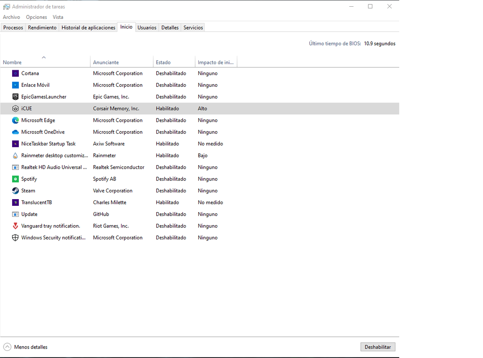The width and height of the screenshot is (483, 358).
Task: Click Charles Milette publisher cell
Action: (110, 202)
